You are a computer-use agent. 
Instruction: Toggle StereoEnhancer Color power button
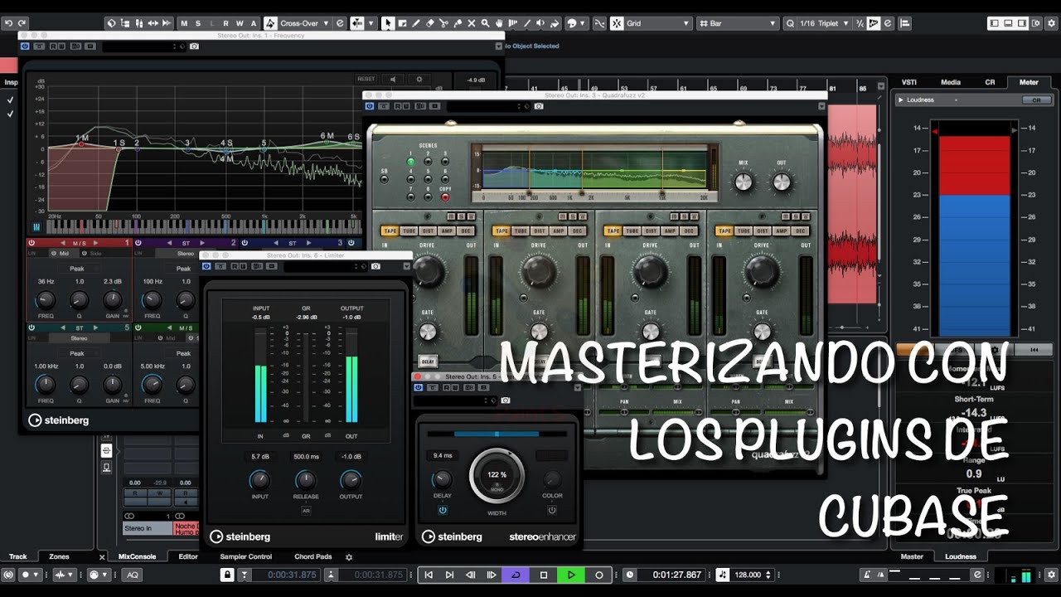pos(552,510)
